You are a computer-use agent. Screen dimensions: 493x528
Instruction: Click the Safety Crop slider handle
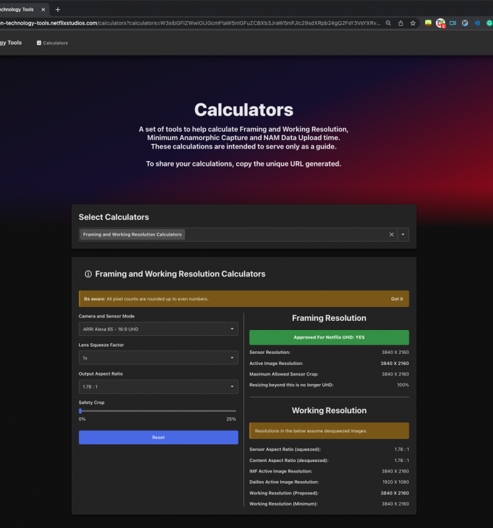click(x=80, y=411)
